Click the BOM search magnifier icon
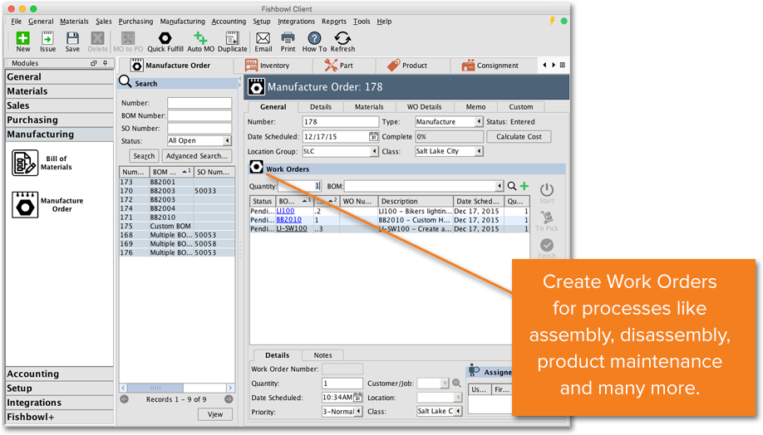 click(x=512, y=186)
